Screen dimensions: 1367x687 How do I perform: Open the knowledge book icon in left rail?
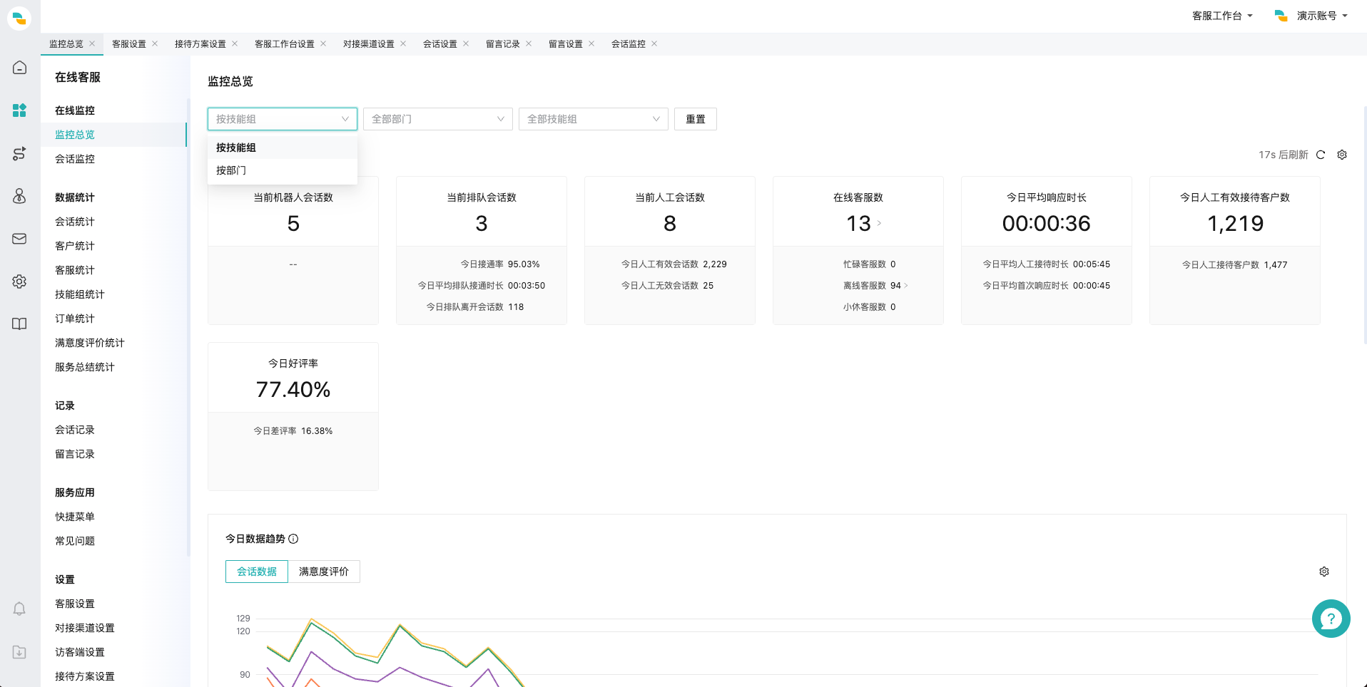point(19,324)
